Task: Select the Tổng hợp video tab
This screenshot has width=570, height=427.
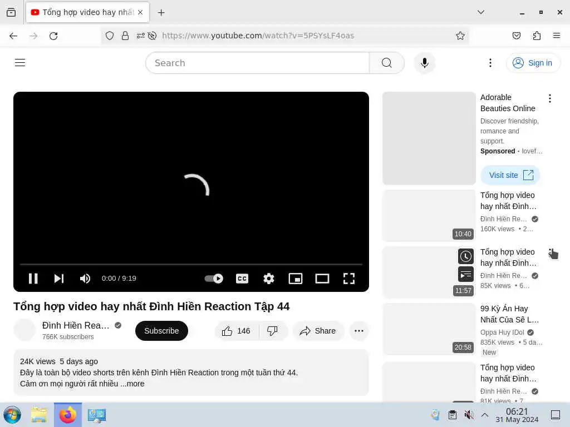Action: coord(87,12)
